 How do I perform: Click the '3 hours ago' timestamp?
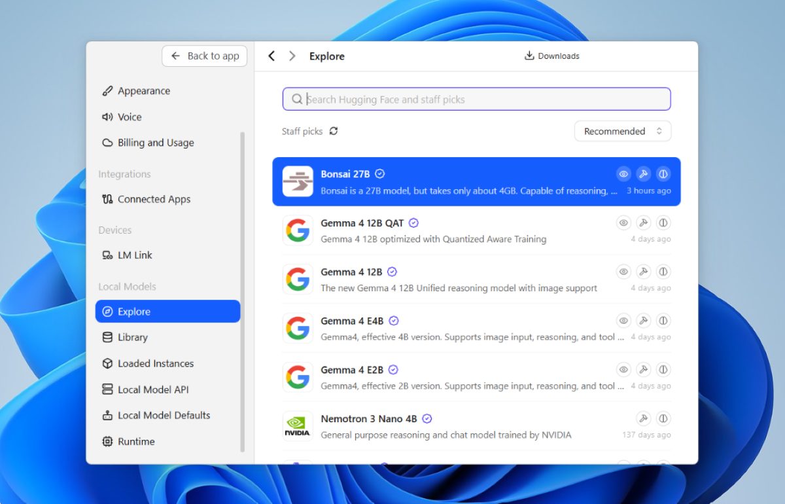click(649, 190)
